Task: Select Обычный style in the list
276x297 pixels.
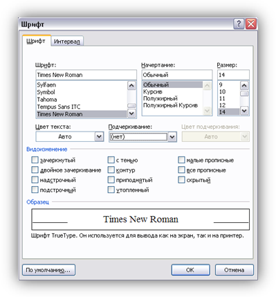Action: 172,84
